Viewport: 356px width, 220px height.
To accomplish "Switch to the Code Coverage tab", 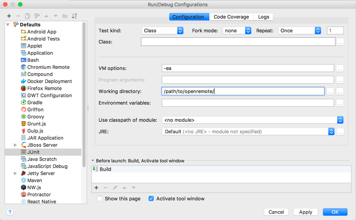I will coord(231,17).
